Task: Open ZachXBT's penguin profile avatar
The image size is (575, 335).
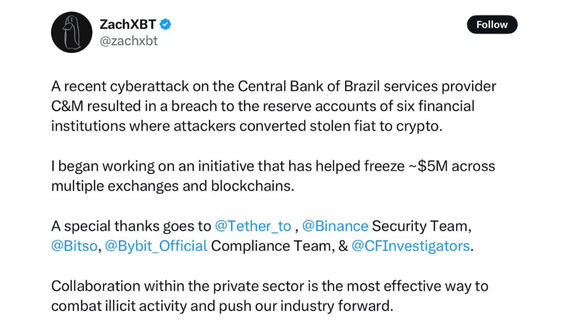Action: pos(71,32)
